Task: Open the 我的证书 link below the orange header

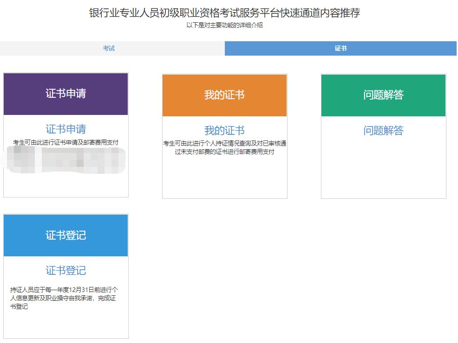Action: tap(224, 130)
